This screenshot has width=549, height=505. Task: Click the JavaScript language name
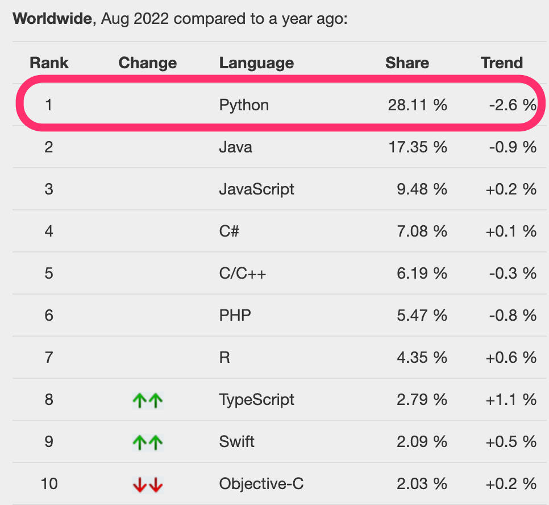click(x=257, y=189)
